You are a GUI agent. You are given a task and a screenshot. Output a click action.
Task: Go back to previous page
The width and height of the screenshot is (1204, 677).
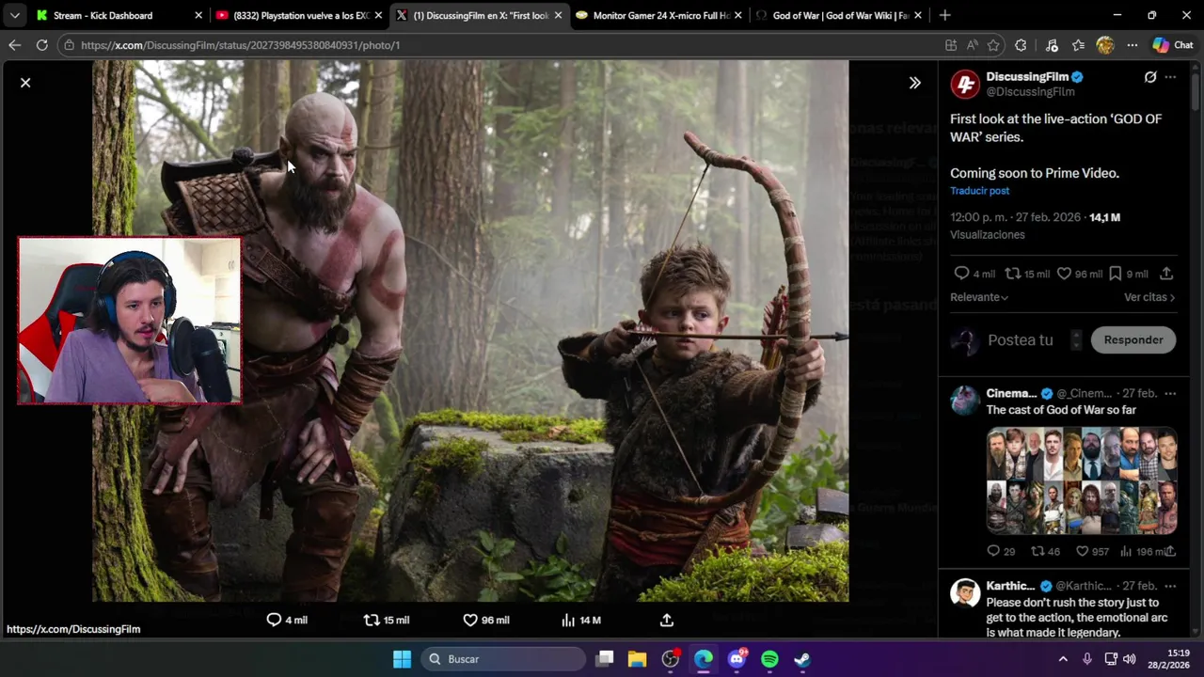pyautogui.click(x=14, y=45)
